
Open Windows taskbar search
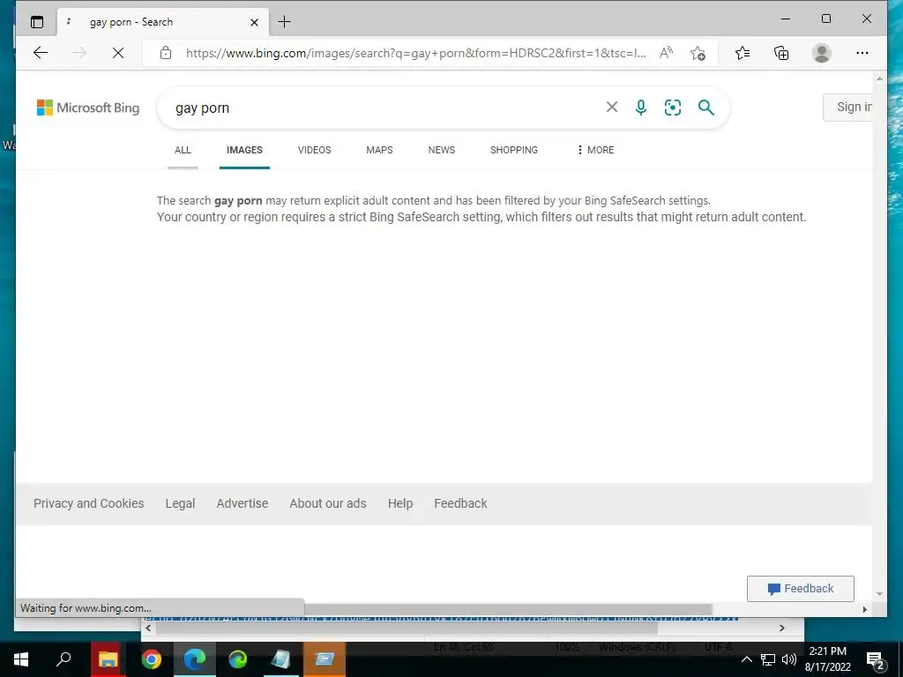(63, 659)
